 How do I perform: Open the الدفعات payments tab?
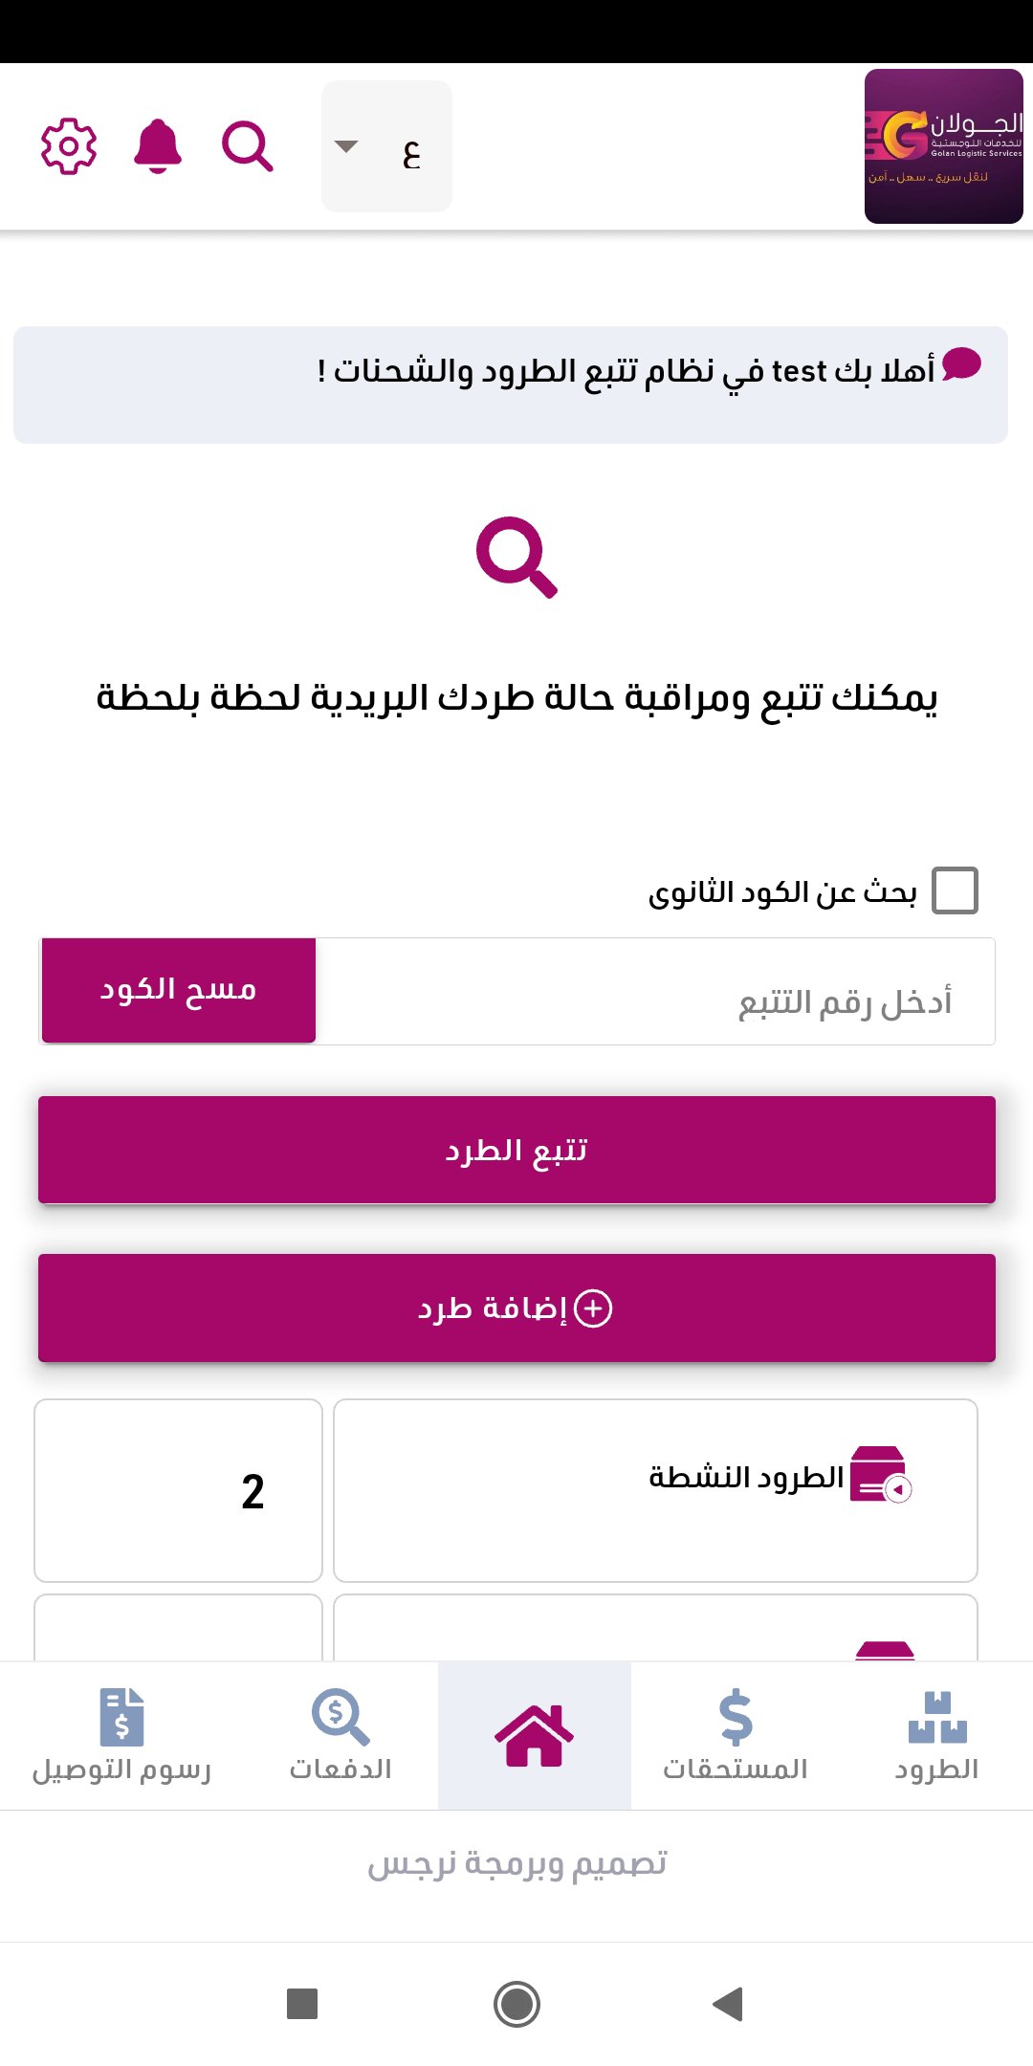(x=341, y=1735)
